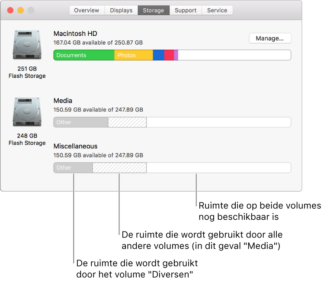Click the red segment in Macintosh HD bar
This screenshot has width=327, height=282.
pyautogui.click(x=169, y=55)
